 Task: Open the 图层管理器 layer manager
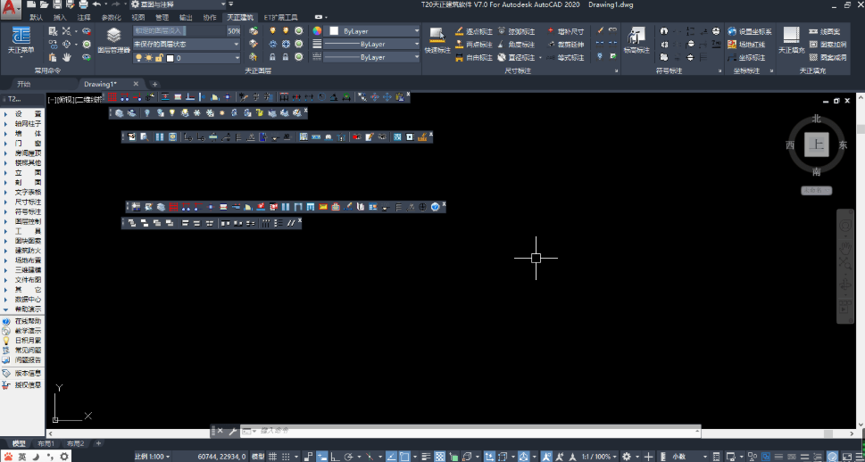pos(113,40)
